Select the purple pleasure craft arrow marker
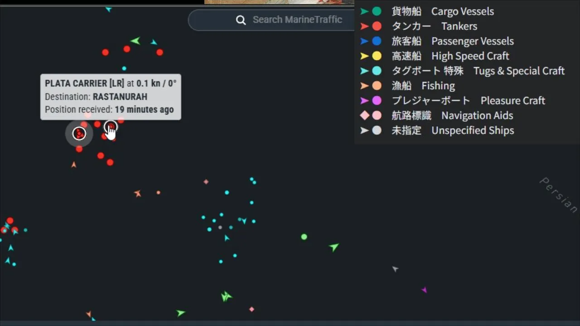Image resolution: width=580 pixels, height=326 pixels. [424, 290]
